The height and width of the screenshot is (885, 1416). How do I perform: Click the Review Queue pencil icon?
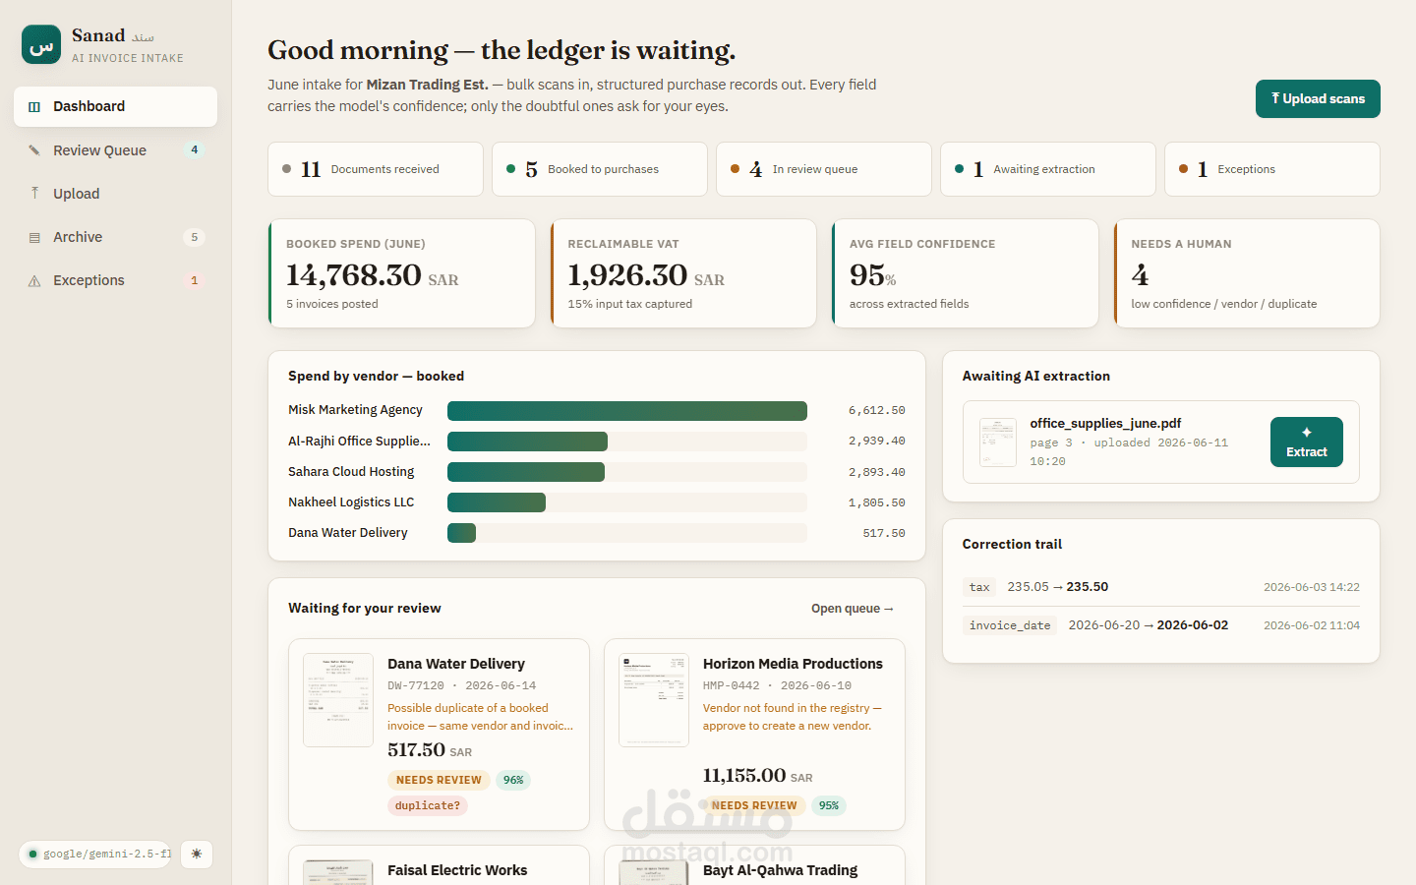34,150
